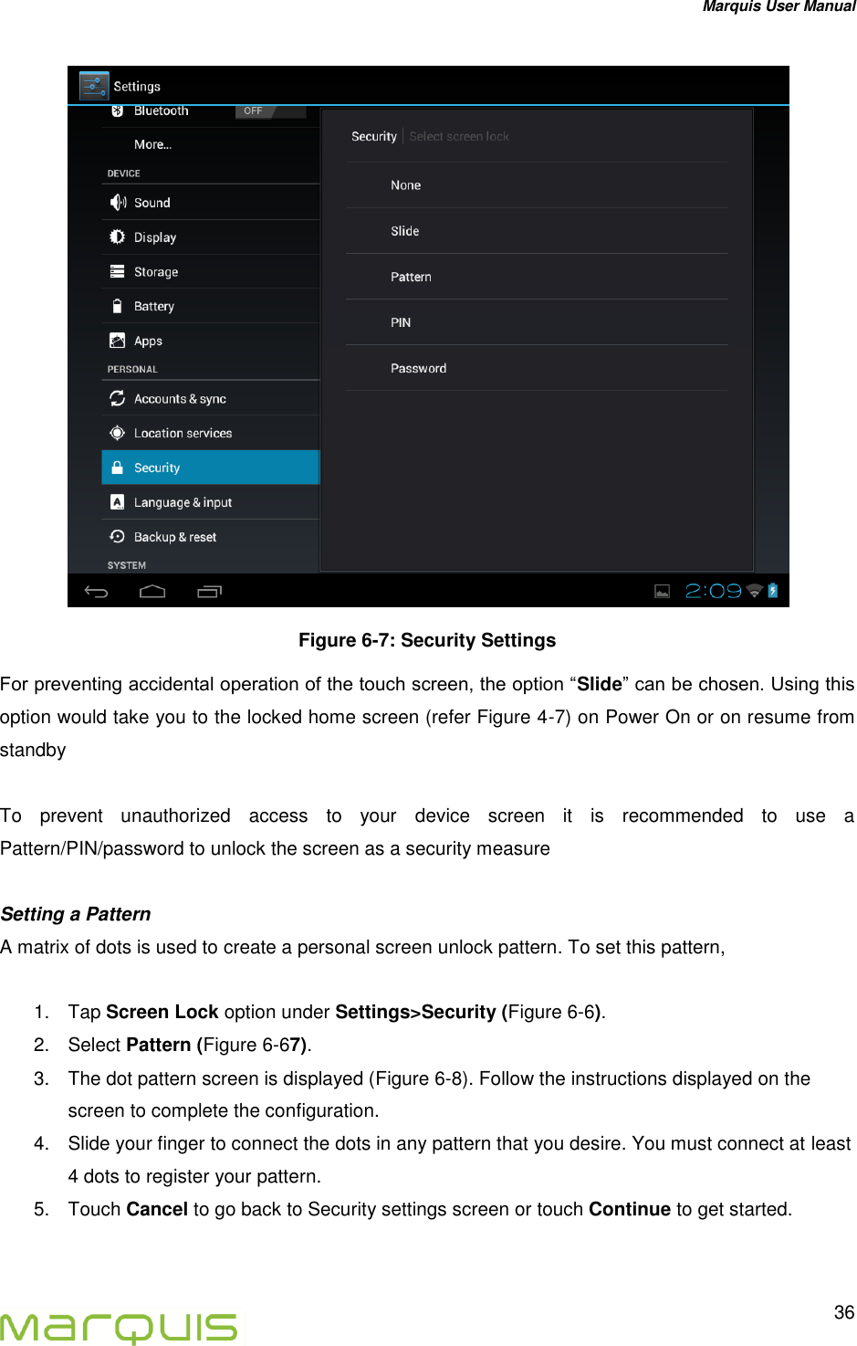This screenshot has width=857, height=1346.
Task: Open Display settings
Action: click(118, 237)
